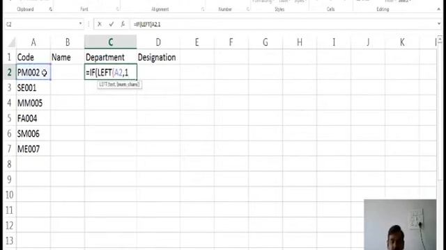Select row 2 header
Image resolution: width=446 pixels, height=250 pixels.
9,72
